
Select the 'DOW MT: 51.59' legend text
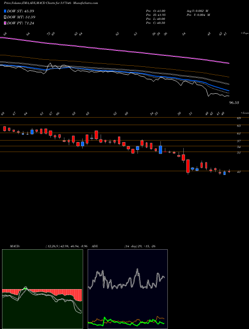[21, 17]
